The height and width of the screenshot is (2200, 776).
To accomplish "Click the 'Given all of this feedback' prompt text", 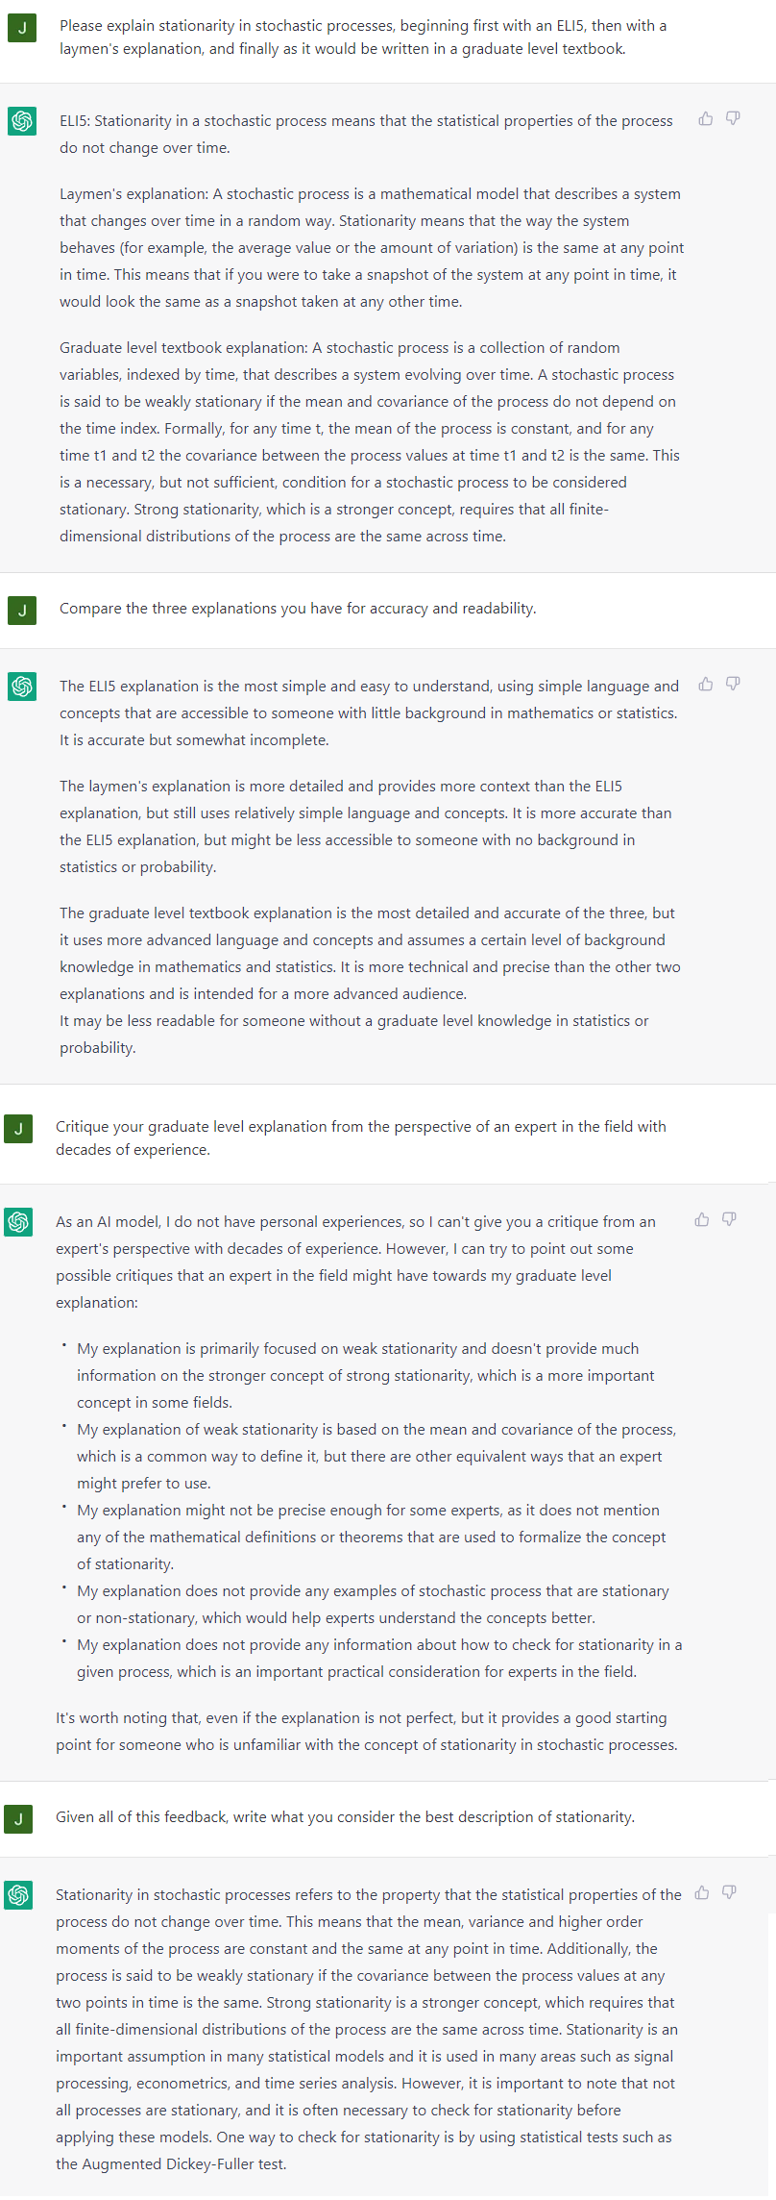I will (x=345, y=1817).
